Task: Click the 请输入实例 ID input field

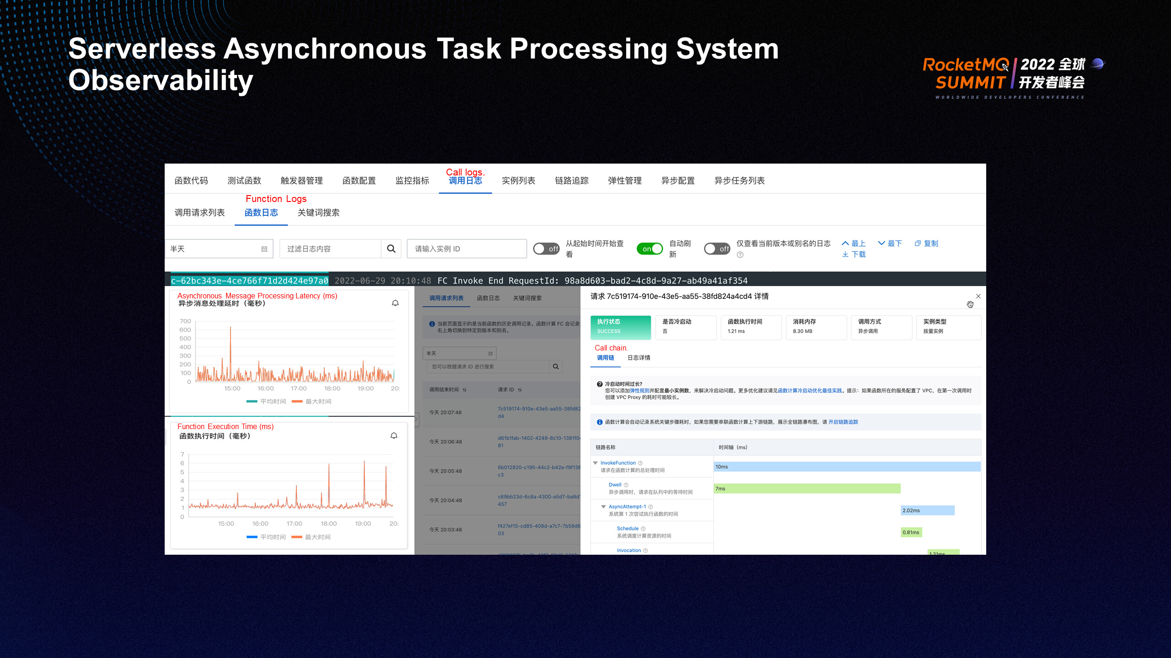Action: tap(467, 249)
